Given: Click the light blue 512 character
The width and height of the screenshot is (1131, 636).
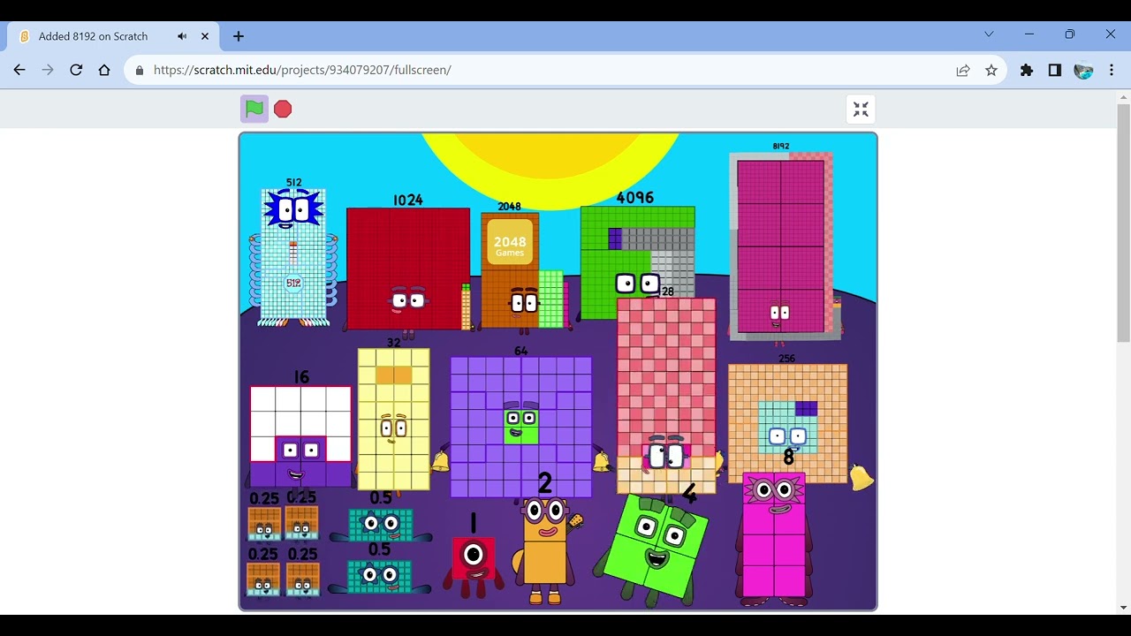Looking at the screenshot, I should coord(293,256).
